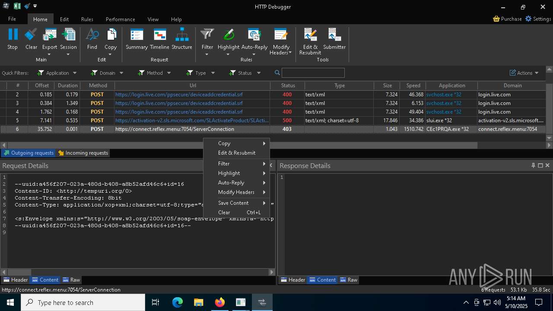This screenshot has height=311, width=553.
Task: Click the Clear icon in ribbon
Action: pos(31,35)
